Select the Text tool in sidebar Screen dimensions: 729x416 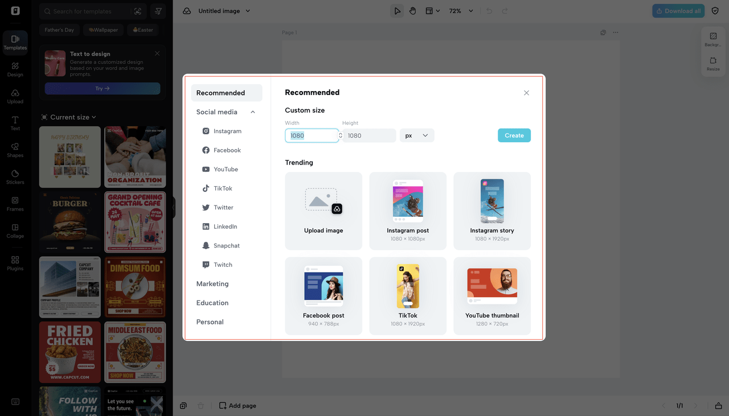point(15,123)
